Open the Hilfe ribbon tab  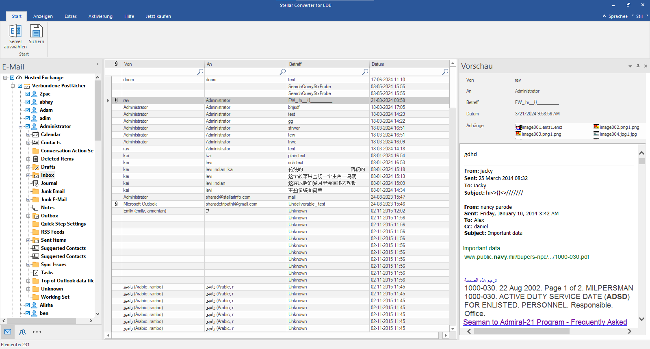(x=129, y=16)
